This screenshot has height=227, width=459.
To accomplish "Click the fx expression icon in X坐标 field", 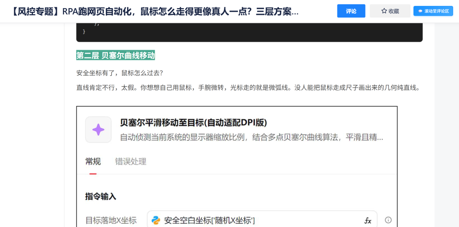I will click(368, 220).
